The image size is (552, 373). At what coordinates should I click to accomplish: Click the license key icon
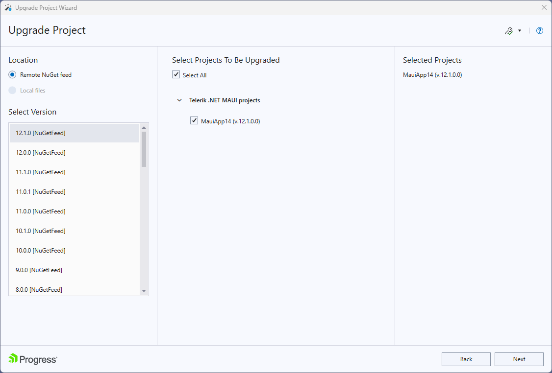[x=509, y=30]
